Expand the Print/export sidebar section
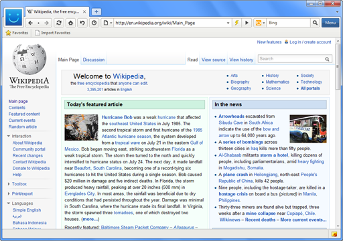The width and height of the screenshot is (343, 241). click(x=9, y=193)
